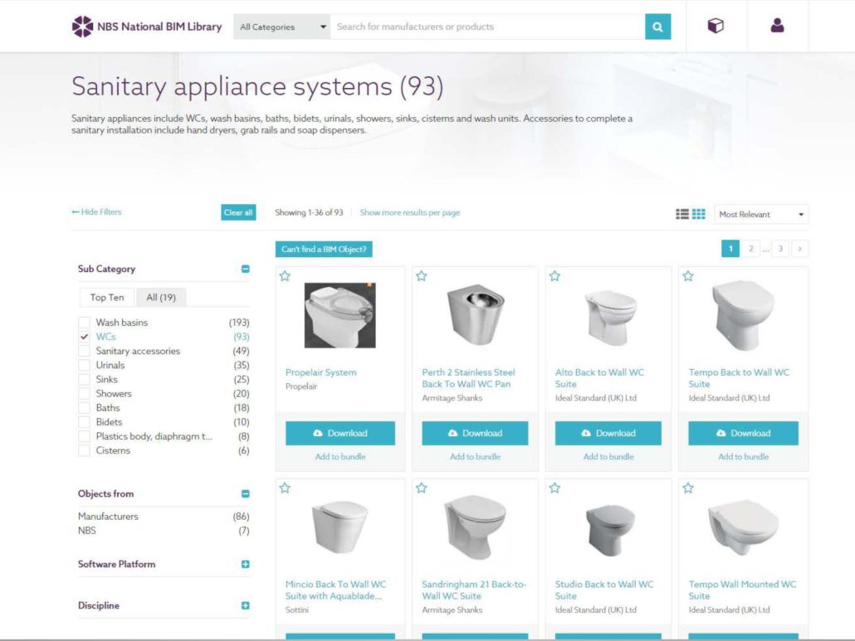Click the search manufacturers or products field

487,27
